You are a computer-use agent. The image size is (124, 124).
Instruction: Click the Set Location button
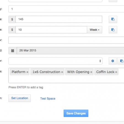(20, 98)
